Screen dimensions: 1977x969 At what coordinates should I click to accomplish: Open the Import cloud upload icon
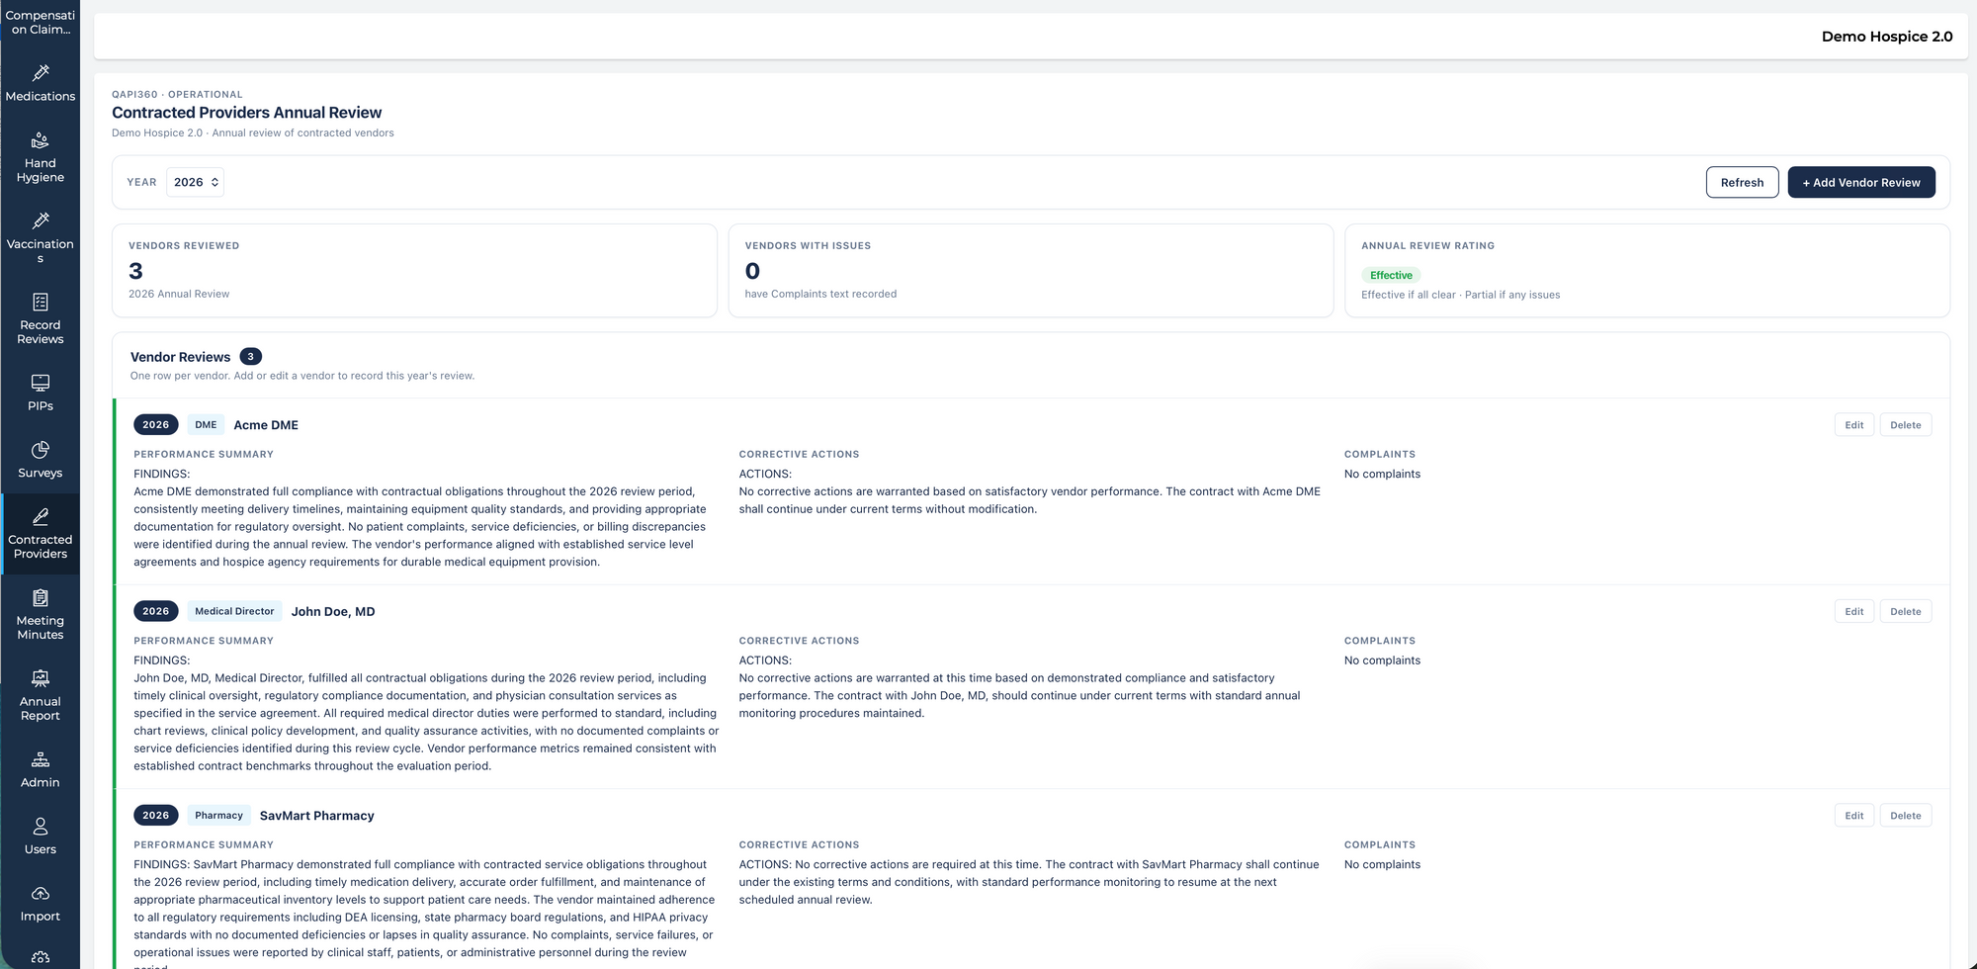click(x=41, y=893)
